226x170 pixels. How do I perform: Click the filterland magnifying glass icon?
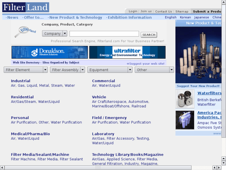[25, 32]
